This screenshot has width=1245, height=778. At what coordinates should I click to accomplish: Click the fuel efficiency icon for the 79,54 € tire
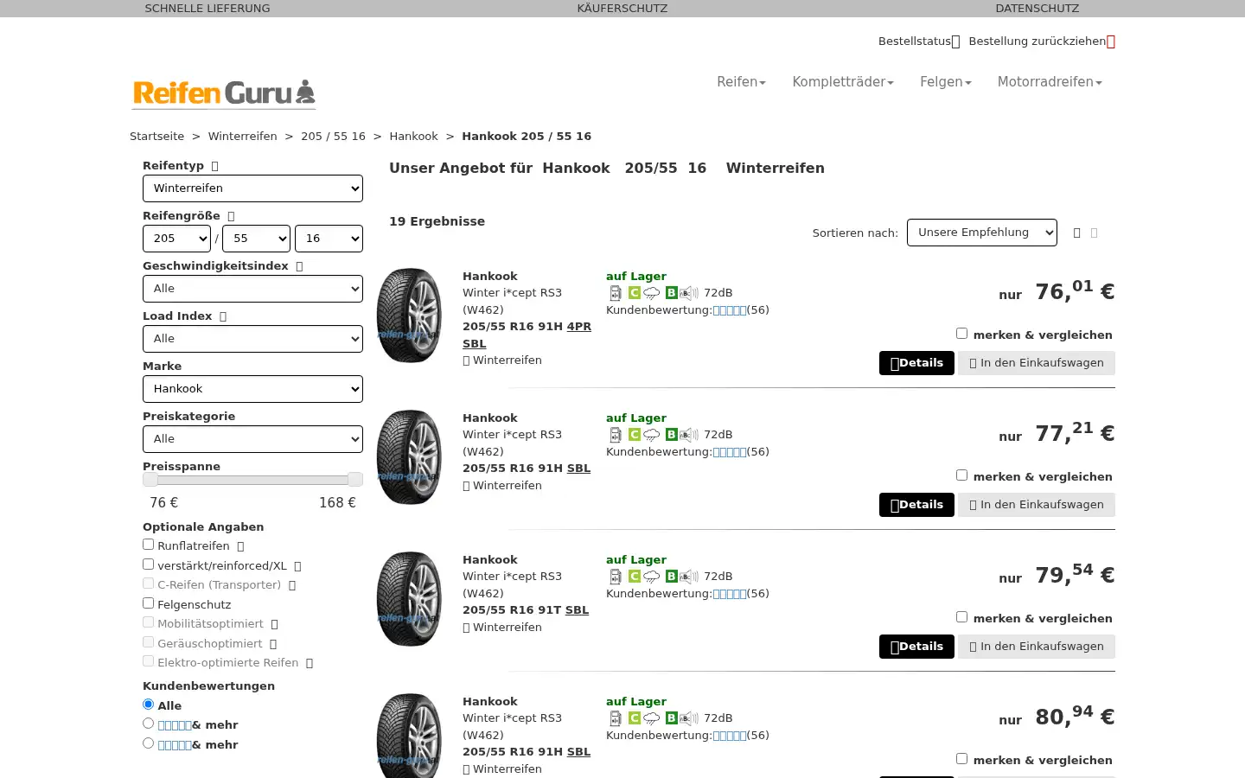[x=616, y=577]
